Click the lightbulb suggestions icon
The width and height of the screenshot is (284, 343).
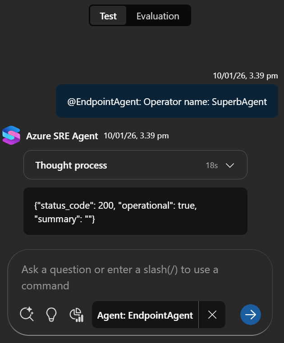[x=52, y=314]
